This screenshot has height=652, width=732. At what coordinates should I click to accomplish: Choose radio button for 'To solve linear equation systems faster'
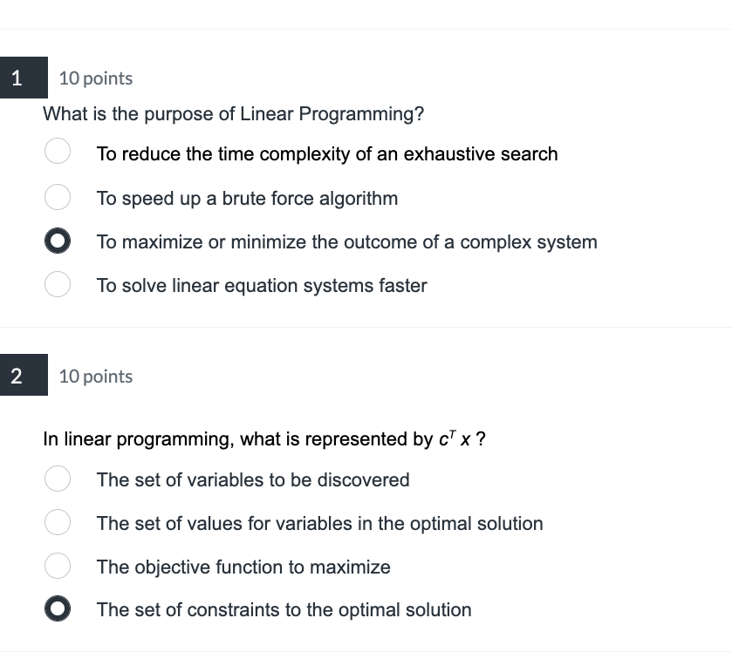coord(58,284)
